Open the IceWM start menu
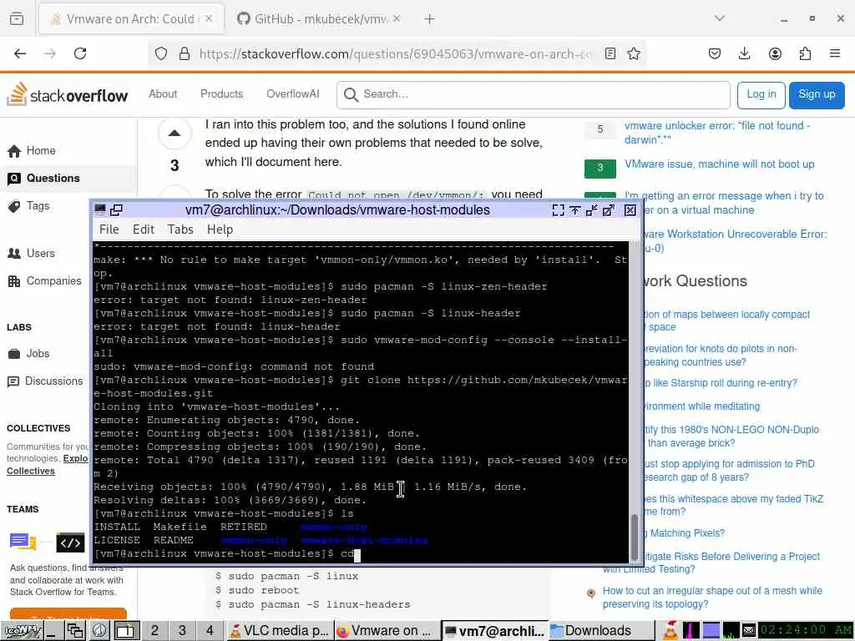 [21, 631]
